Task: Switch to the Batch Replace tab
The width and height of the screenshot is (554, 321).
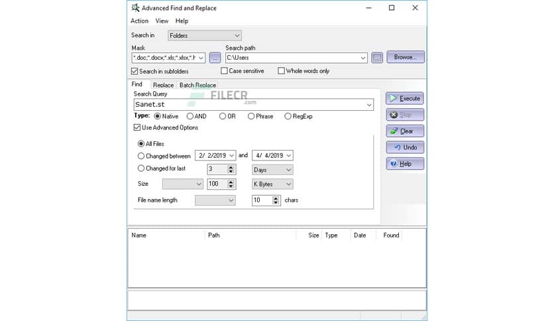Action: (x=197, y=85)
